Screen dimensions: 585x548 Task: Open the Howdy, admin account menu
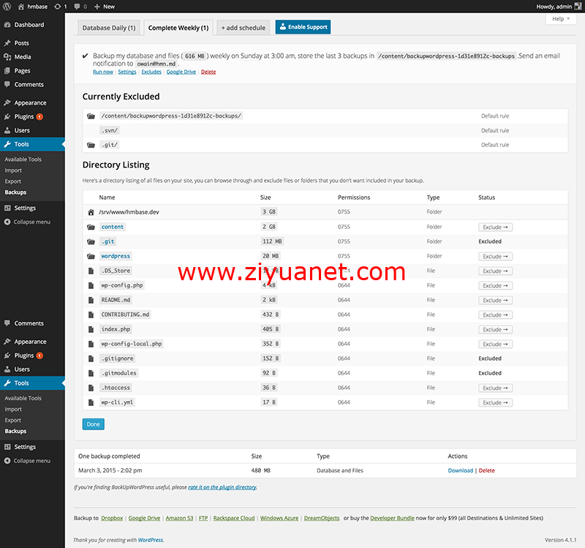559,7
